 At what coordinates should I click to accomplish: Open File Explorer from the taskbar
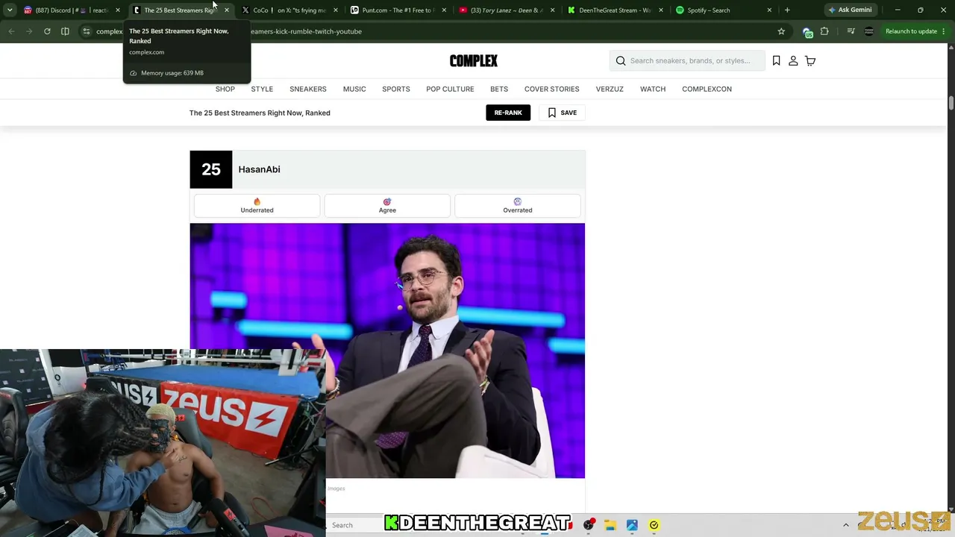[x=610, y=525]
